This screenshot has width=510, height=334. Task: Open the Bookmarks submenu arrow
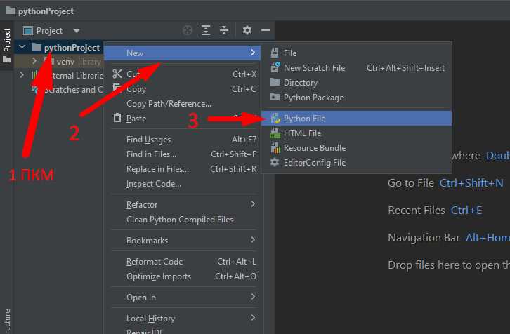253,240
